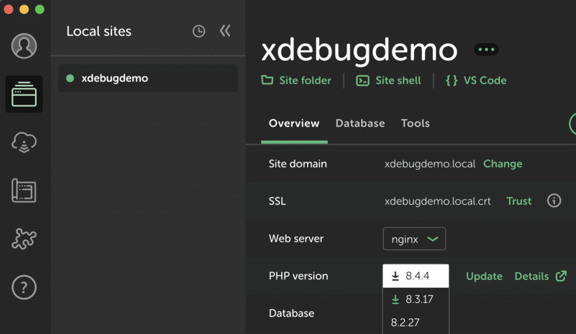Screen dimensions: 576x334
Task: Open the site in VS Code
Action: (485, 80)
